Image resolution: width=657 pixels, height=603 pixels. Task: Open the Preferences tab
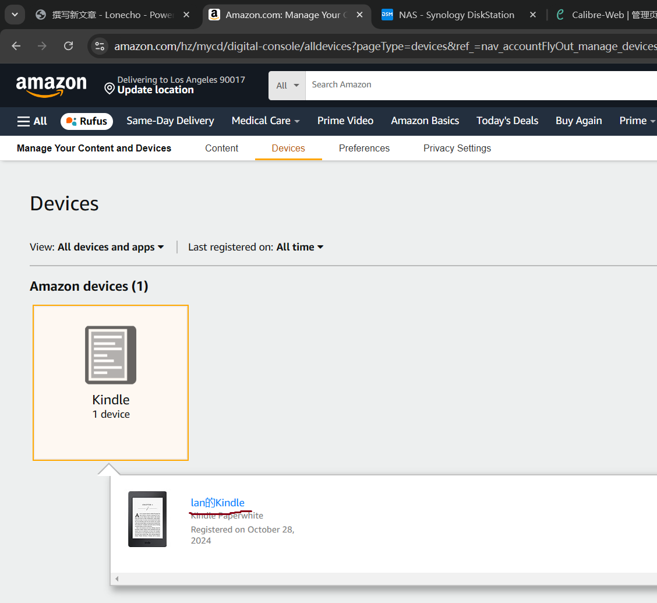pos(364,148)
